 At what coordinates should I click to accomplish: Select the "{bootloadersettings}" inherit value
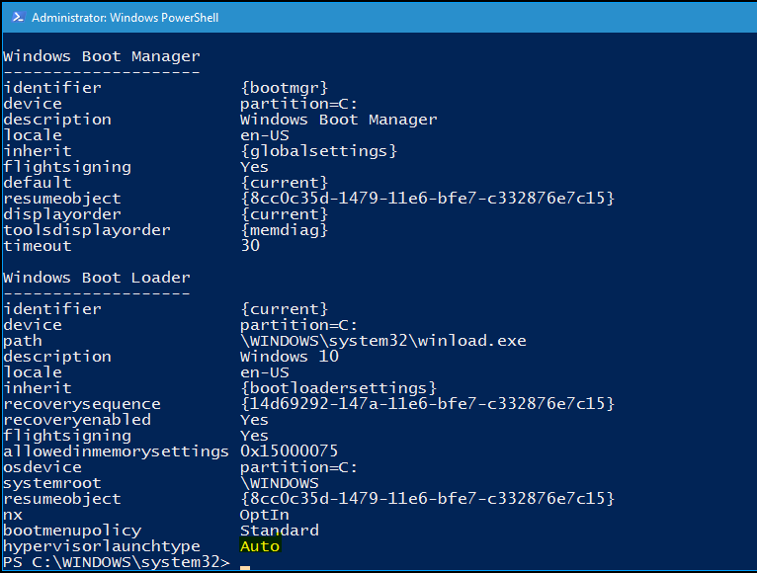tap(338, 388)
